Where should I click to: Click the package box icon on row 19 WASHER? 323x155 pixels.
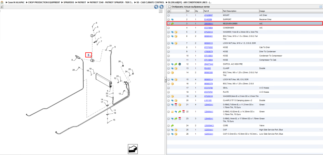point(172,96)
